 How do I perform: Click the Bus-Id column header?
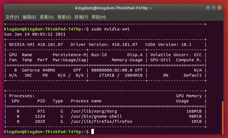[x=99, y=55]
